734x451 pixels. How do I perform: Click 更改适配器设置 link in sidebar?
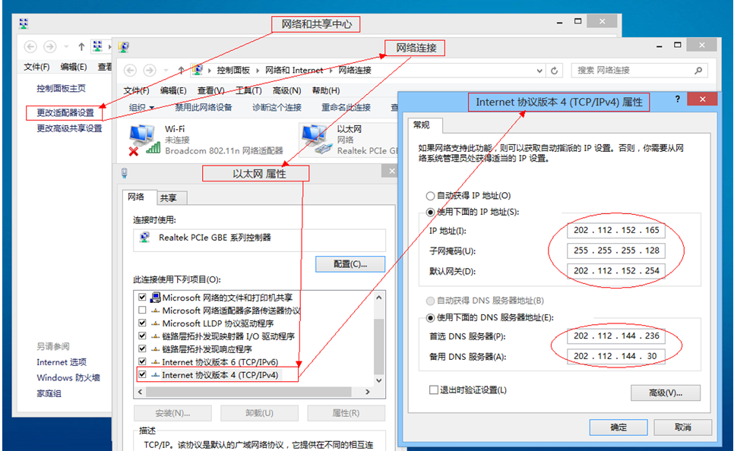point(65,112)
